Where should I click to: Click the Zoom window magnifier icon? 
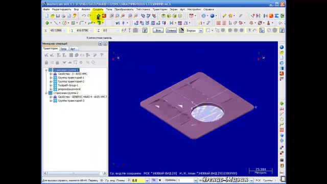click(x=112, y=16)
